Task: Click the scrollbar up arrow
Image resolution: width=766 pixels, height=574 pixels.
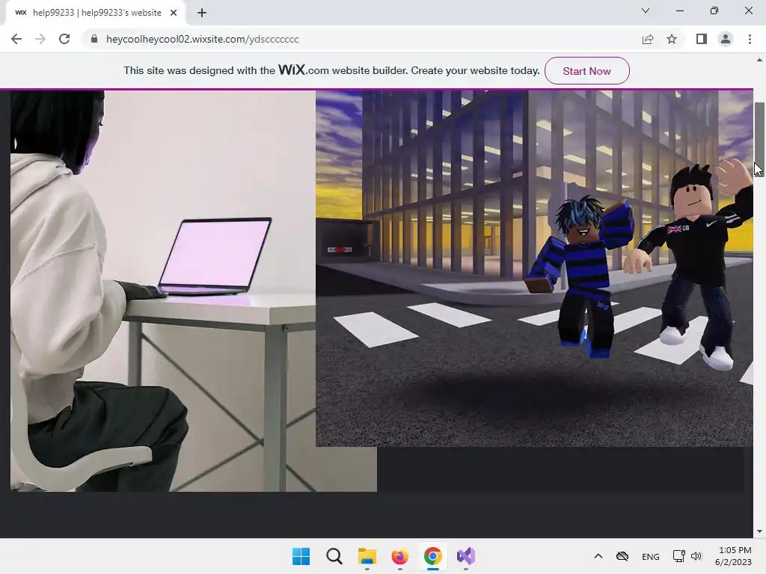Action: (759, 60)
